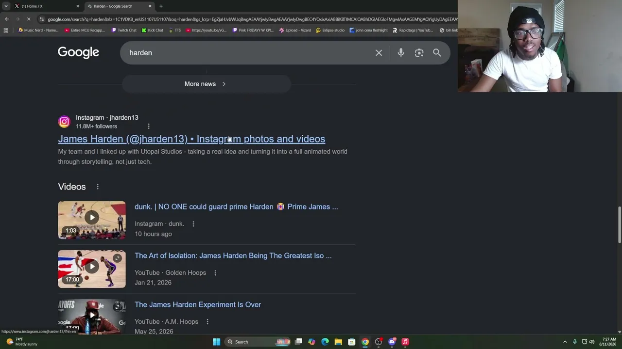The height and width of the screenshot is (349, 622).
Task: Stop loading the page
Action: (29, 19)
